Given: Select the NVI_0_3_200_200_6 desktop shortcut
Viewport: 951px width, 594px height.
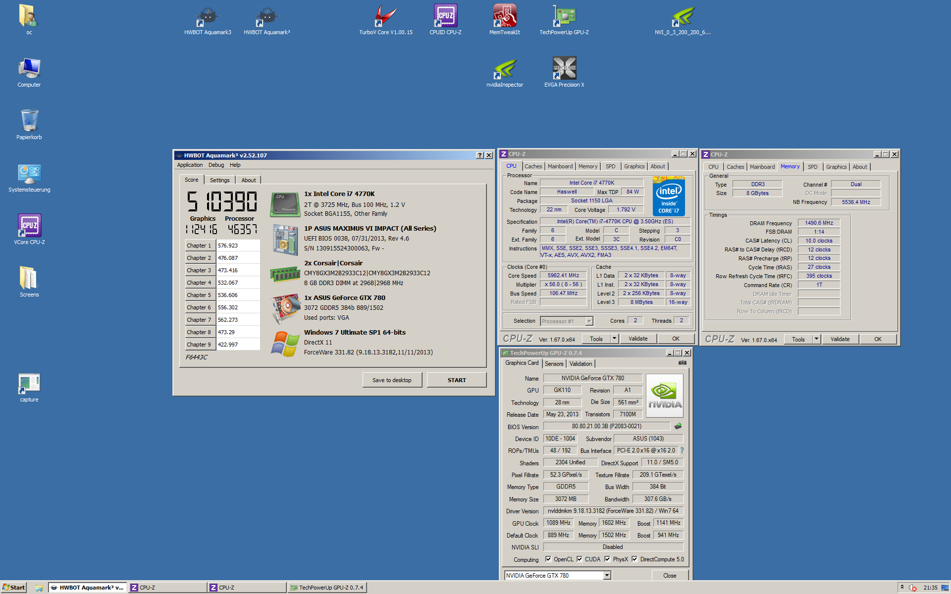Looking at the screenshot, I should [683, 20].
